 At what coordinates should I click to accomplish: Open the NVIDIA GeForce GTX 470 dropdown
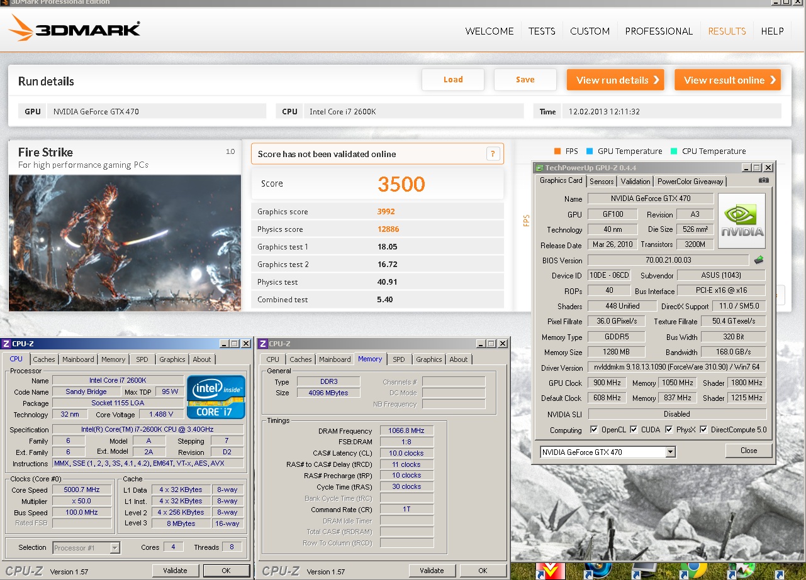(670, 452)
